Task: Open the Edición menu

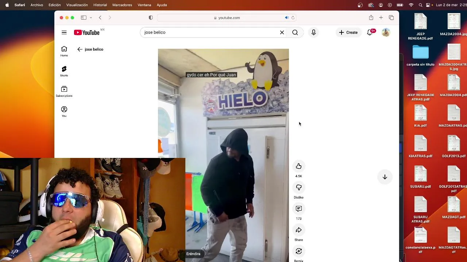Action: [55, 5]
